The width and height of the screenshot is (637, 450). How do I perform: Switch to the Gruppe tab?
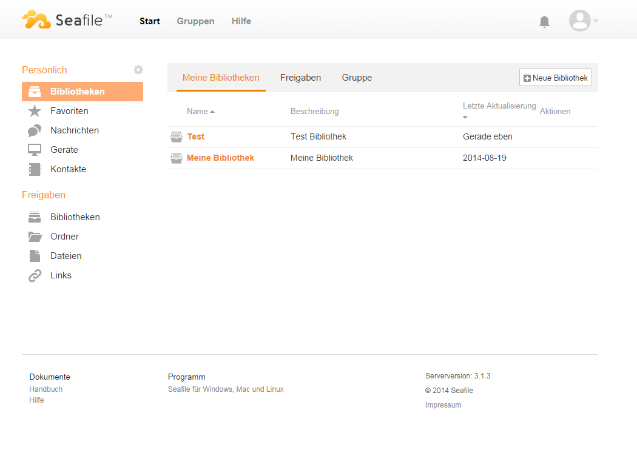[356, 78]
